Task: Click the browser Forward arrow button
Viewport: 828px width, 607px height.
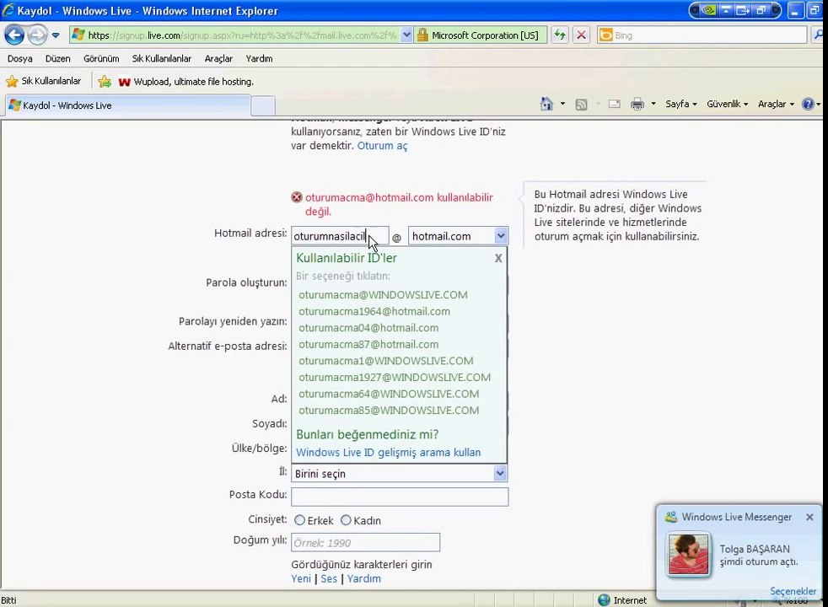Action: point(37,35)
